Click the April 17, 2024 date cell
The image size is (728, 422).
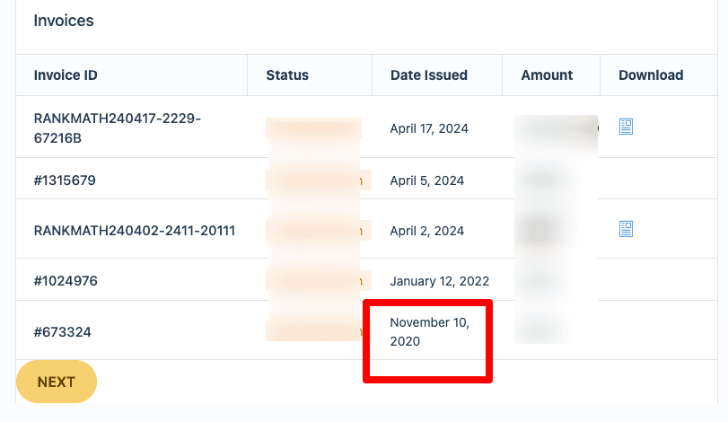click(429, 128)
